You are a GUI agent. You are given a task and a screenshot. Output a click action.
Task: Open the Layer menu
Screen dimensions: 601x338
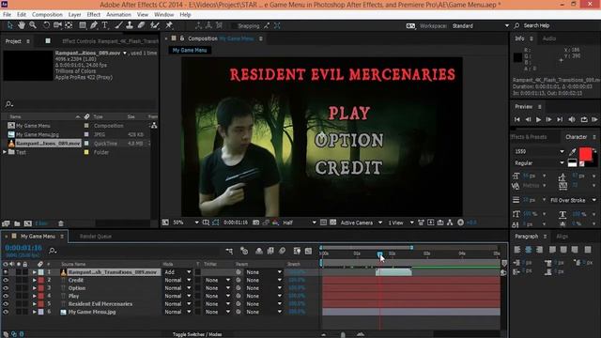click(x=75, y=15)
